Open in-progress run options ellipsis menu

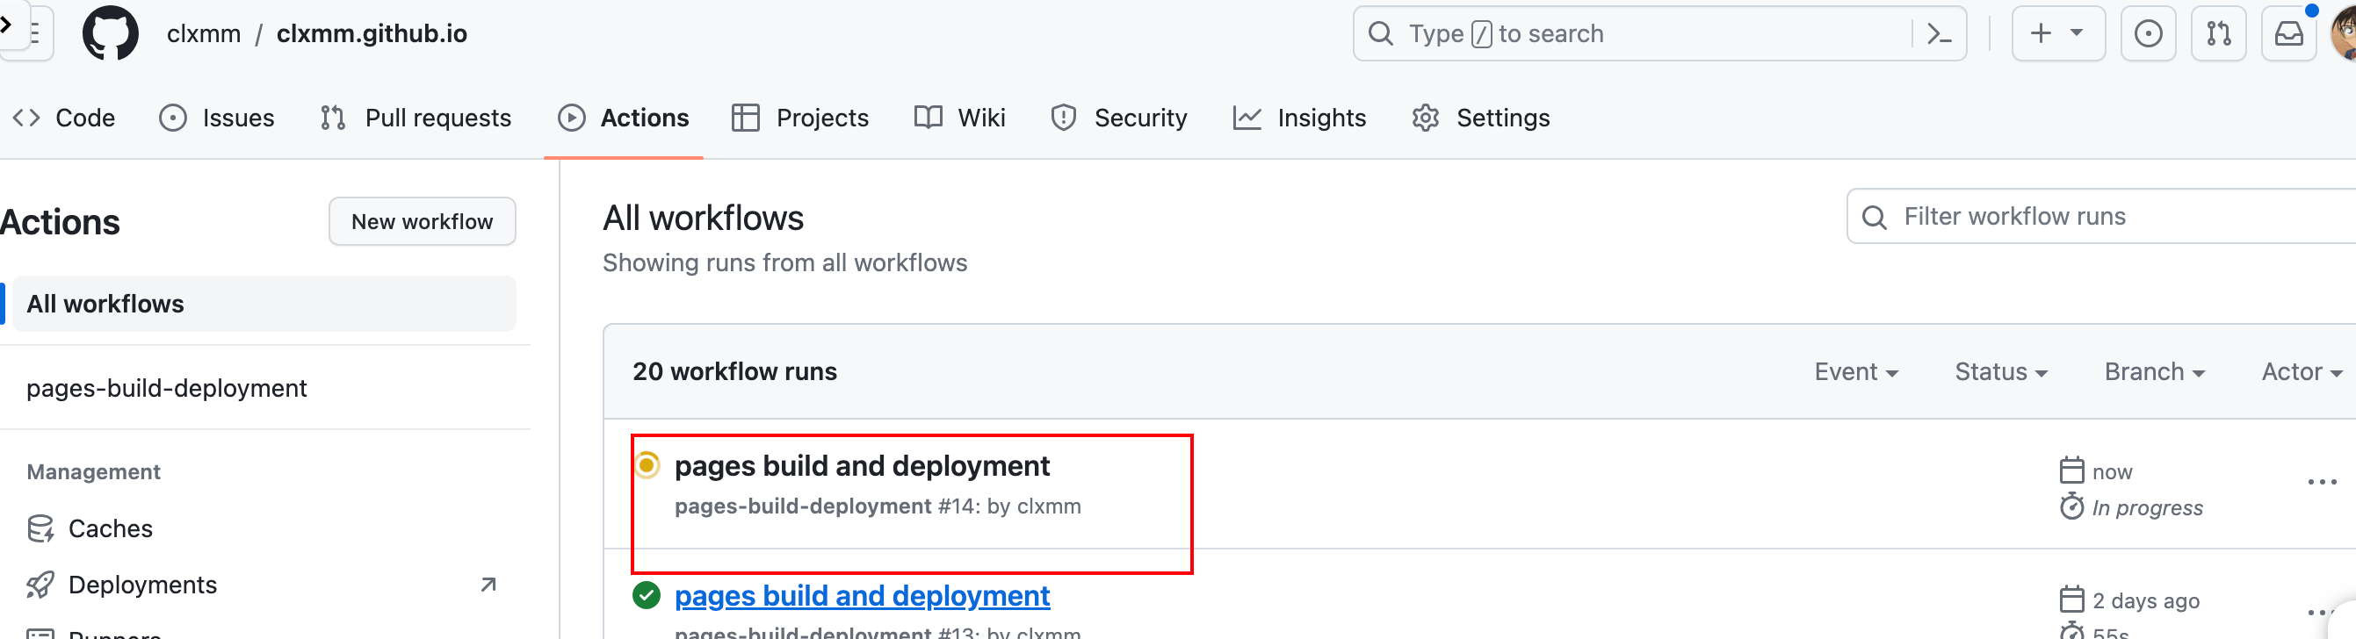tap(2321, 482)
